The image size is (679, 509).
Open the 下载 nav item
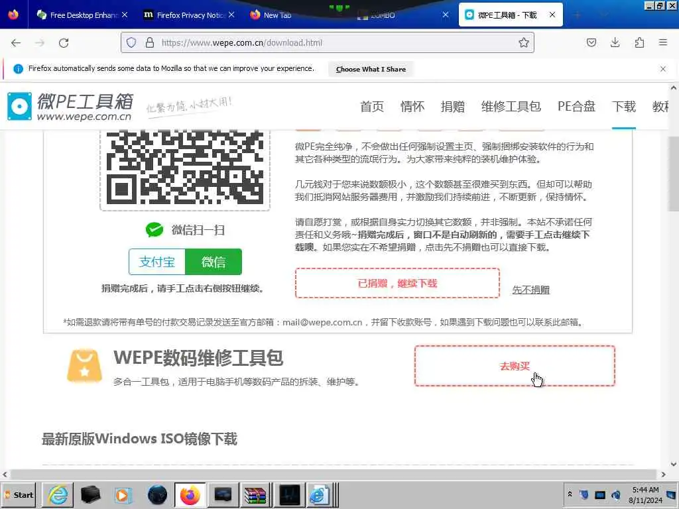(623, 107)
